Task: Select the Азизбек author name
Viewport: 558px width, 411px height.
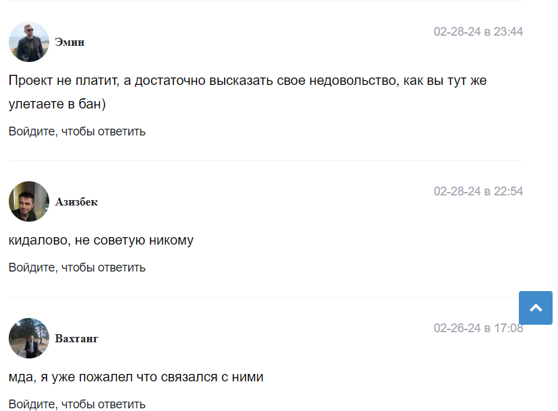Action: pos(76,202)
